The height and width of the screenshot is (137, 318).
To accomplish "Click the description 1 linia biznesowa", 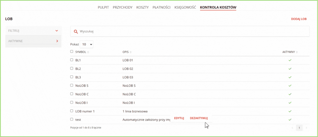I will [135, 111].
